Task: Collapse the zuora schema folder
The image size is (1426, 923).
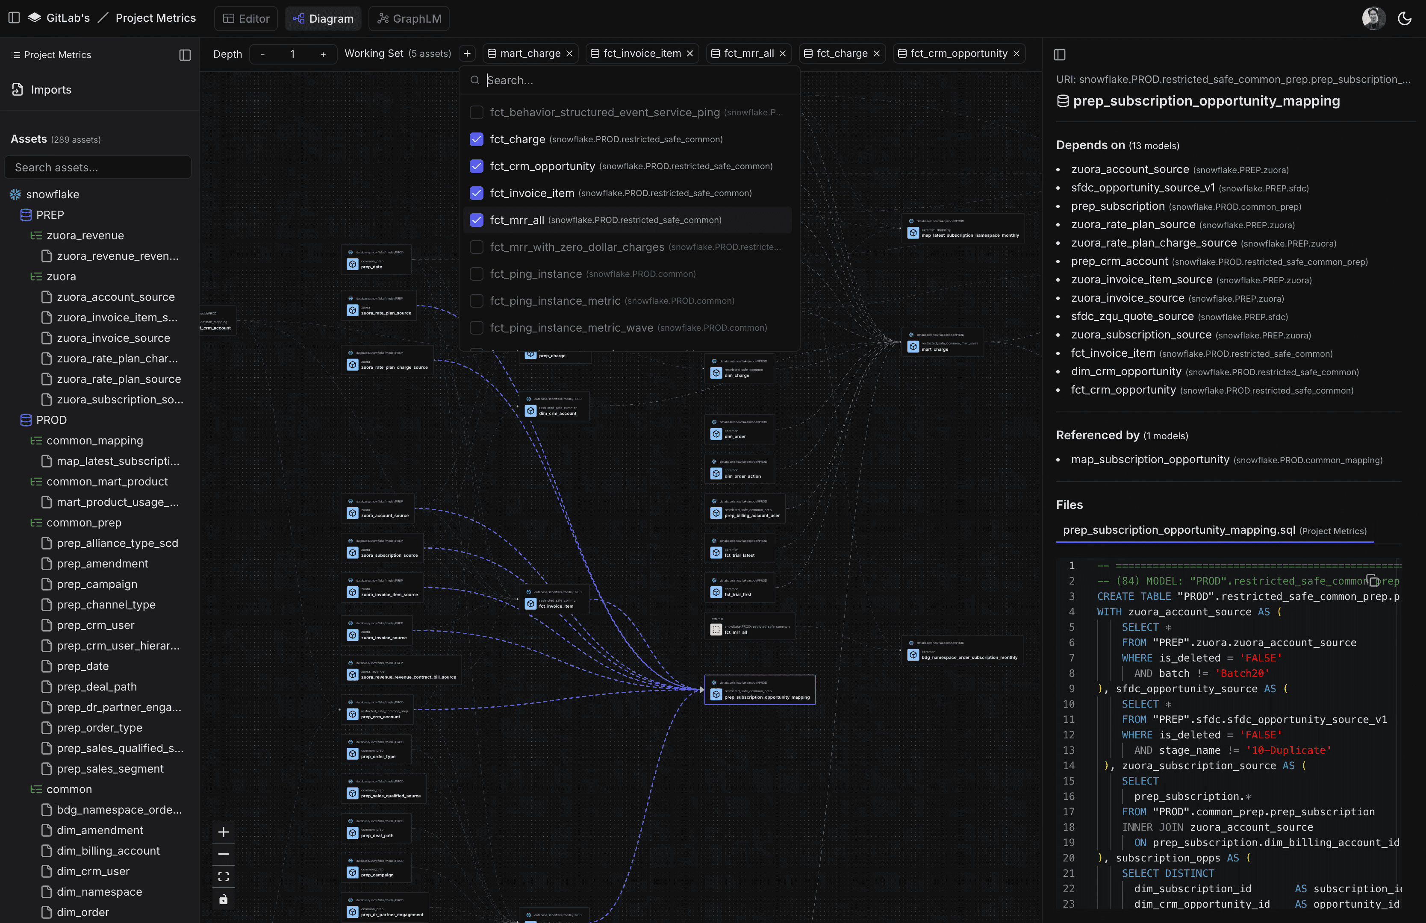Action: click(53, 276)
